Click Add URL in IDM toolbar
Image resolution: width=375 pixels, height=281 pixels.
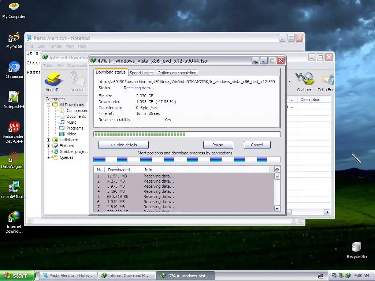53,82
